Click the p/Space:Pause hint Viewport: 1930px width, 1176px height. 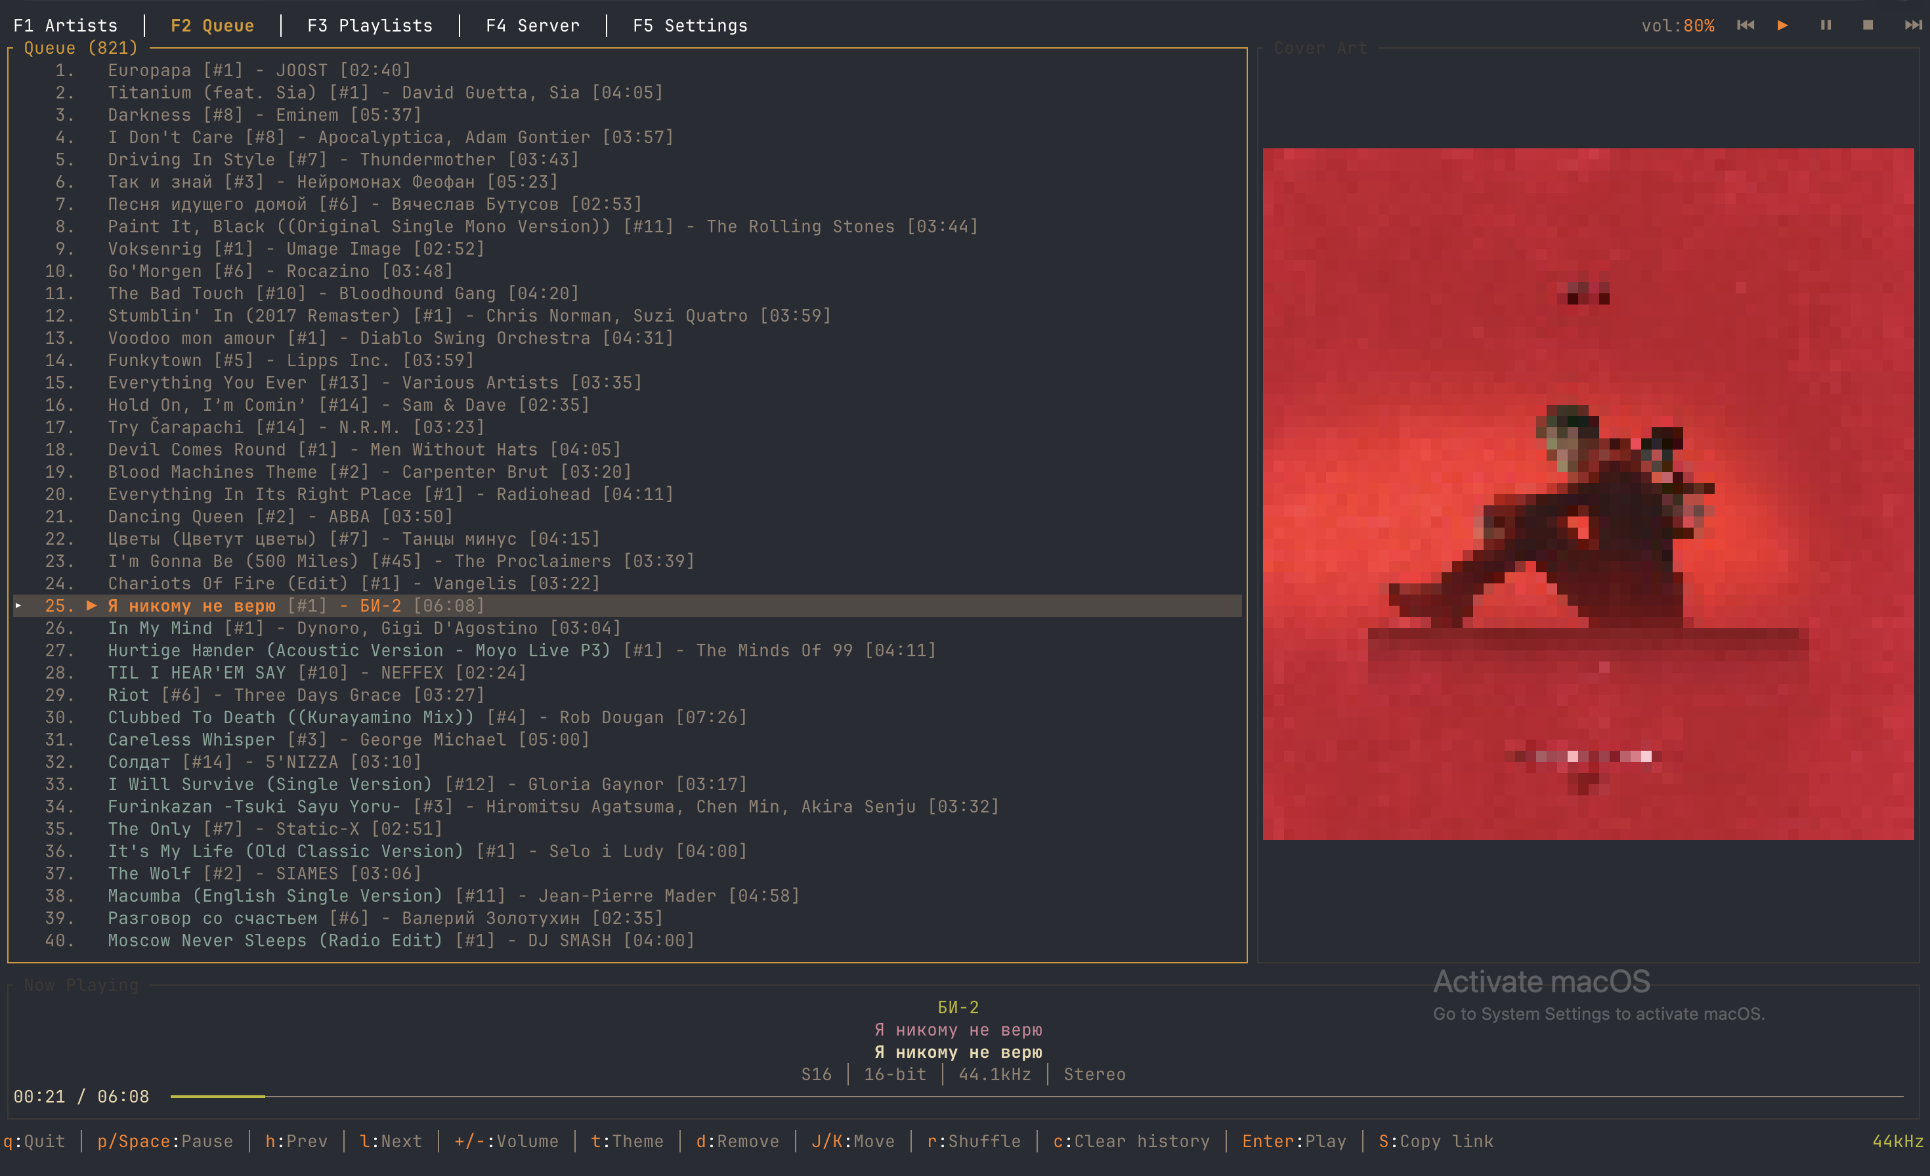tap(165, 1141)
